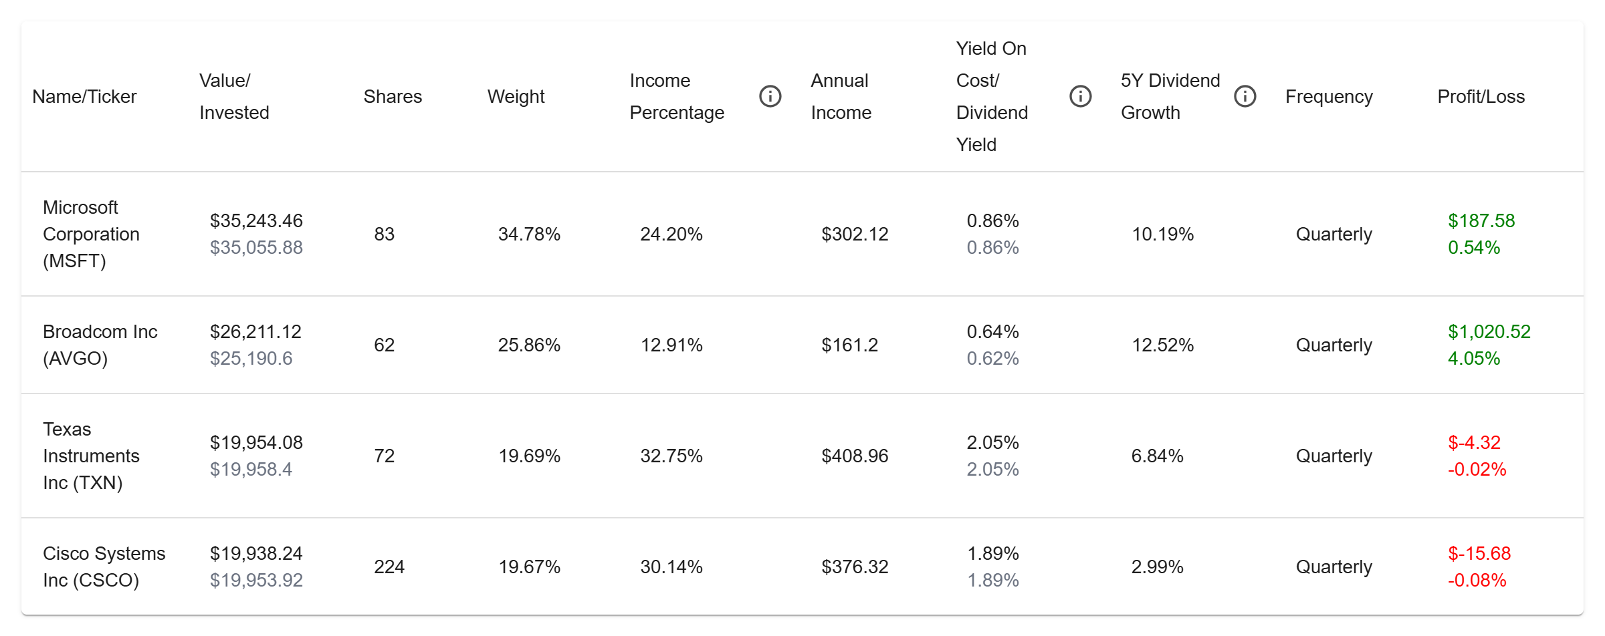Sort by Weight column header

(x=516, y=97)
